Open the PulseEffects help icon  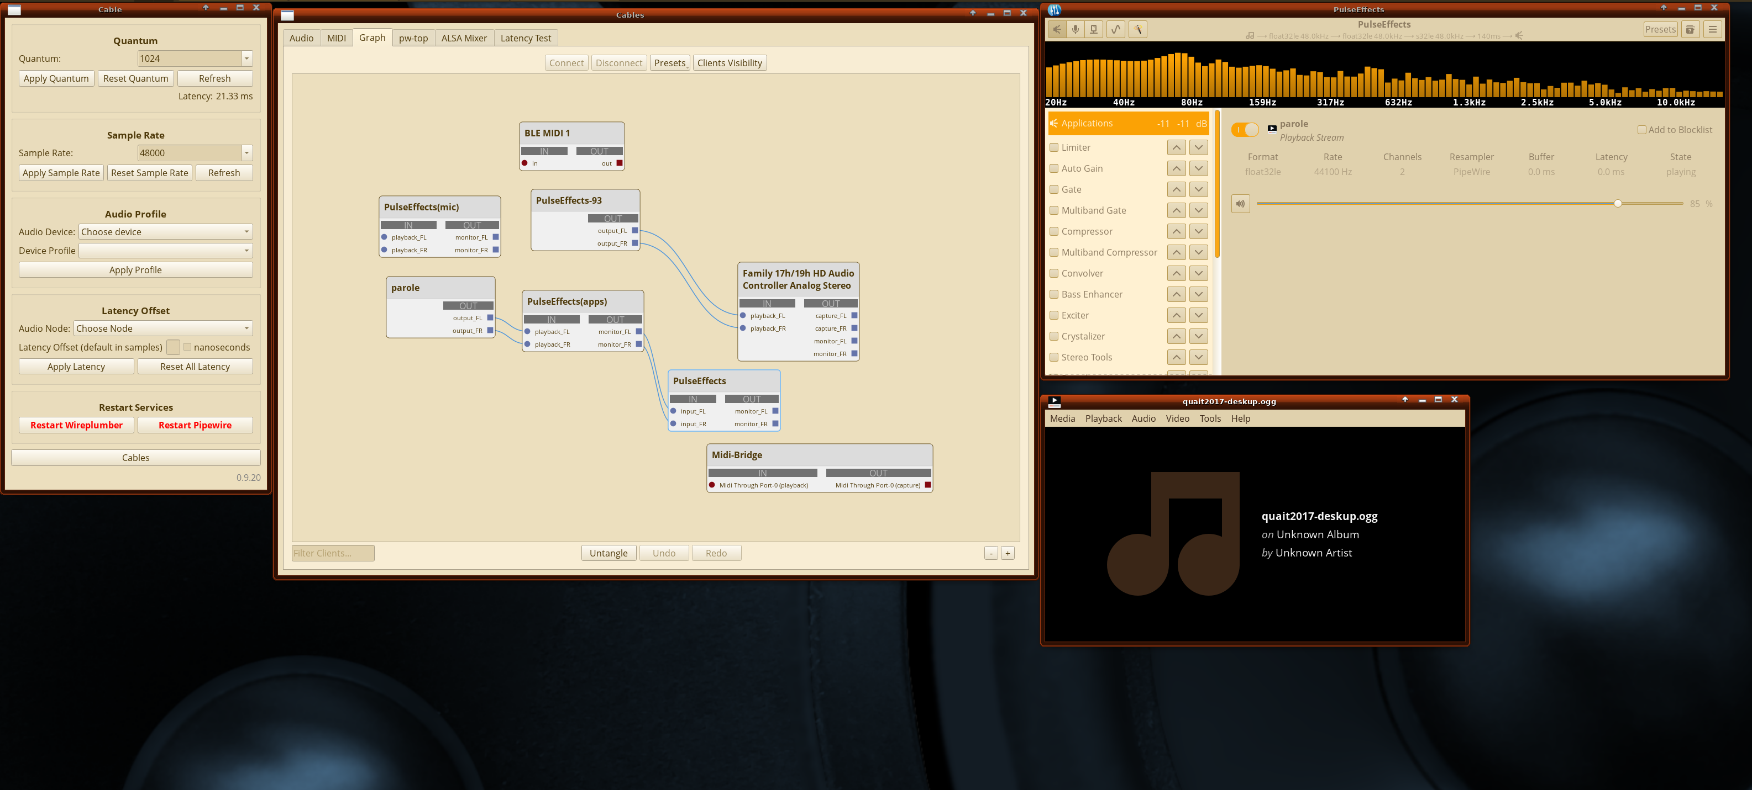[x=1690, y=29]
